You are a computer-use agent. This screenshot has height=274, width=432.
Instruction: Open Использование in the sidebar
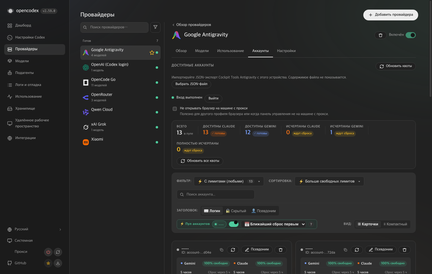[x=34, y=96]
